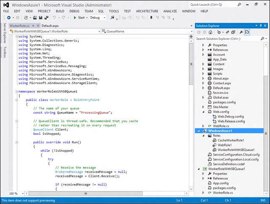Expand the Web.config node in tree

point(204,112)
